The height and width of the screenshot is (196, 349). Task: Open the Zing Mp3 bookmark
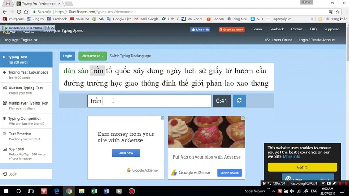(237, 19)
